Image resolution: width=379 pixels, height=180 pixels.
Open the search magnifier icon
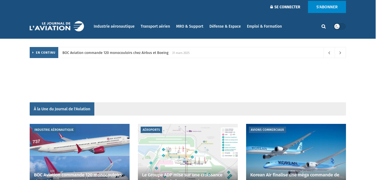pyautogui.click(x=324, y=27)
